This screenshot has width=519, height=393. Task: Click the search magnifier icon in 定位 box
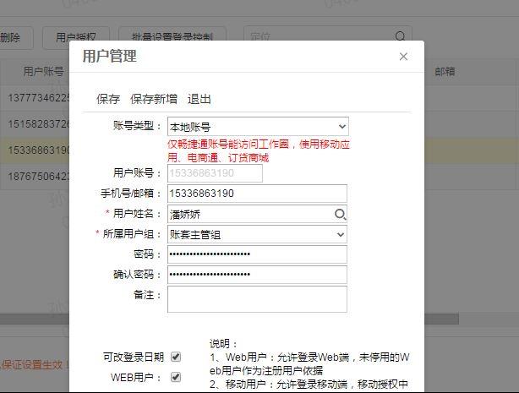(x=400, y=35)
